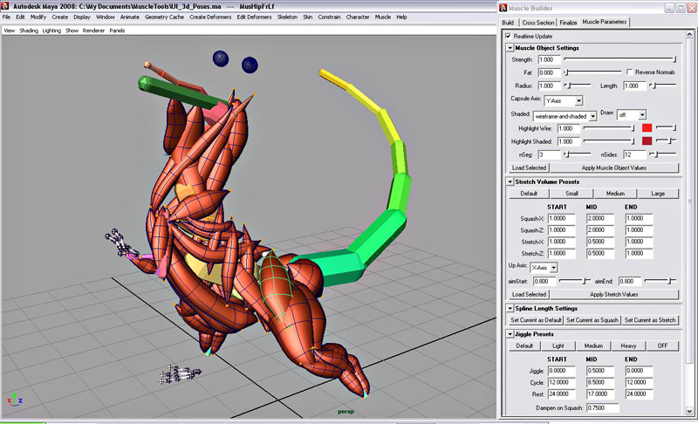Click Load Selected under Stretch Volume Presets
Screen dimensions: 698x424
pos(529,294)
